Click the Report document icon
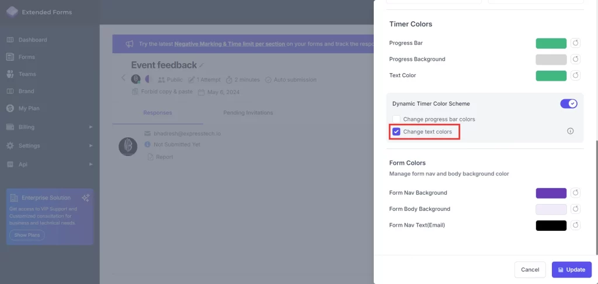Image resolution: width=598 pixels, height=284 pixels. click(x=151, y=157)
